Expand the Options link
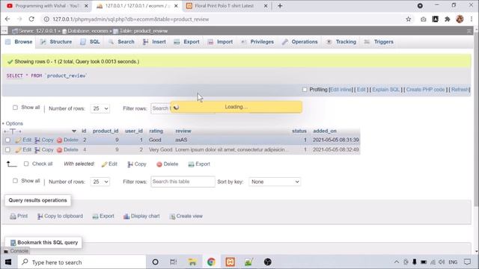Screen dimensions: 479x269 (14, 123)
